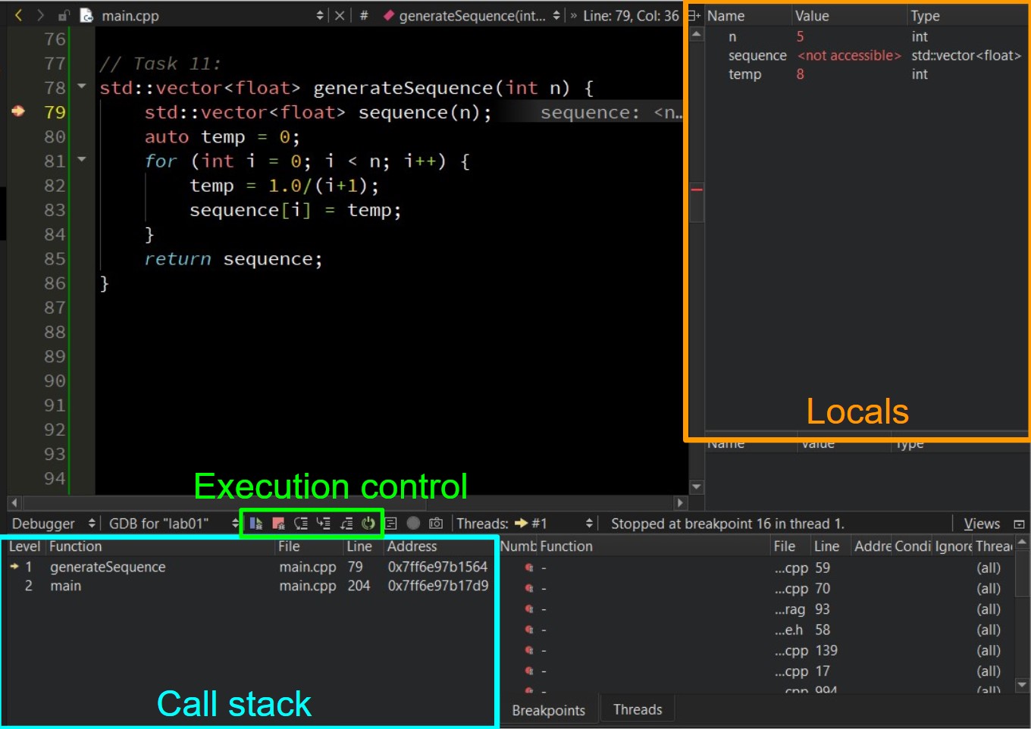Click the Condition column header in Breakpoints
Screen dimensions: 1031x729
912,546
